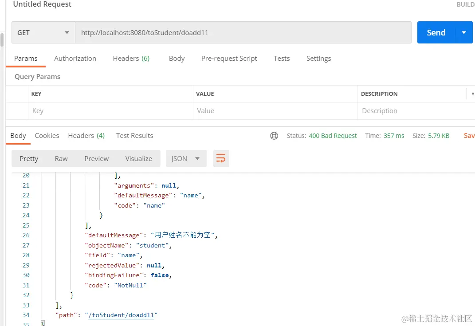Open the /toStudent/doadd11 path link

[122, 315]
